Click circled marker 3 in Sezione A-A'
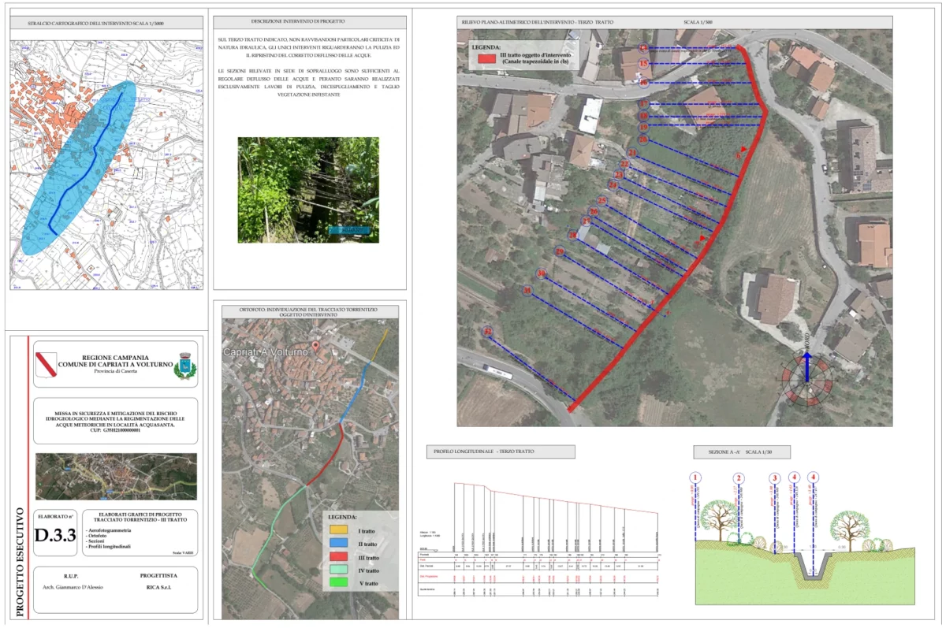Viewport: 946px width, 628px height. click(x=775, y=478)
